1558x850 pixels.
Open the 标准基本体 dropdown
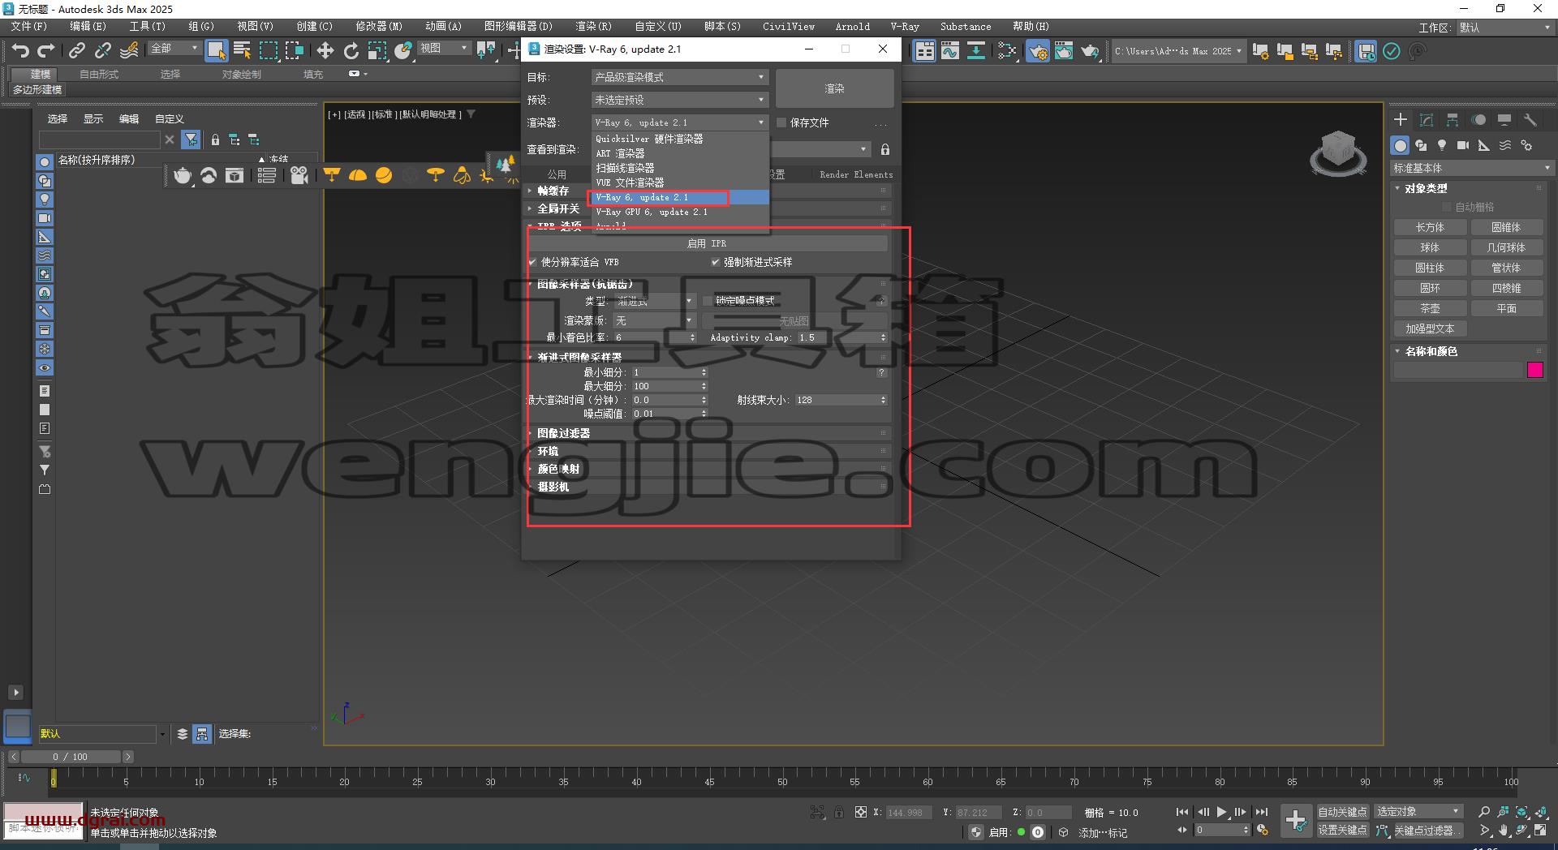1471,168
